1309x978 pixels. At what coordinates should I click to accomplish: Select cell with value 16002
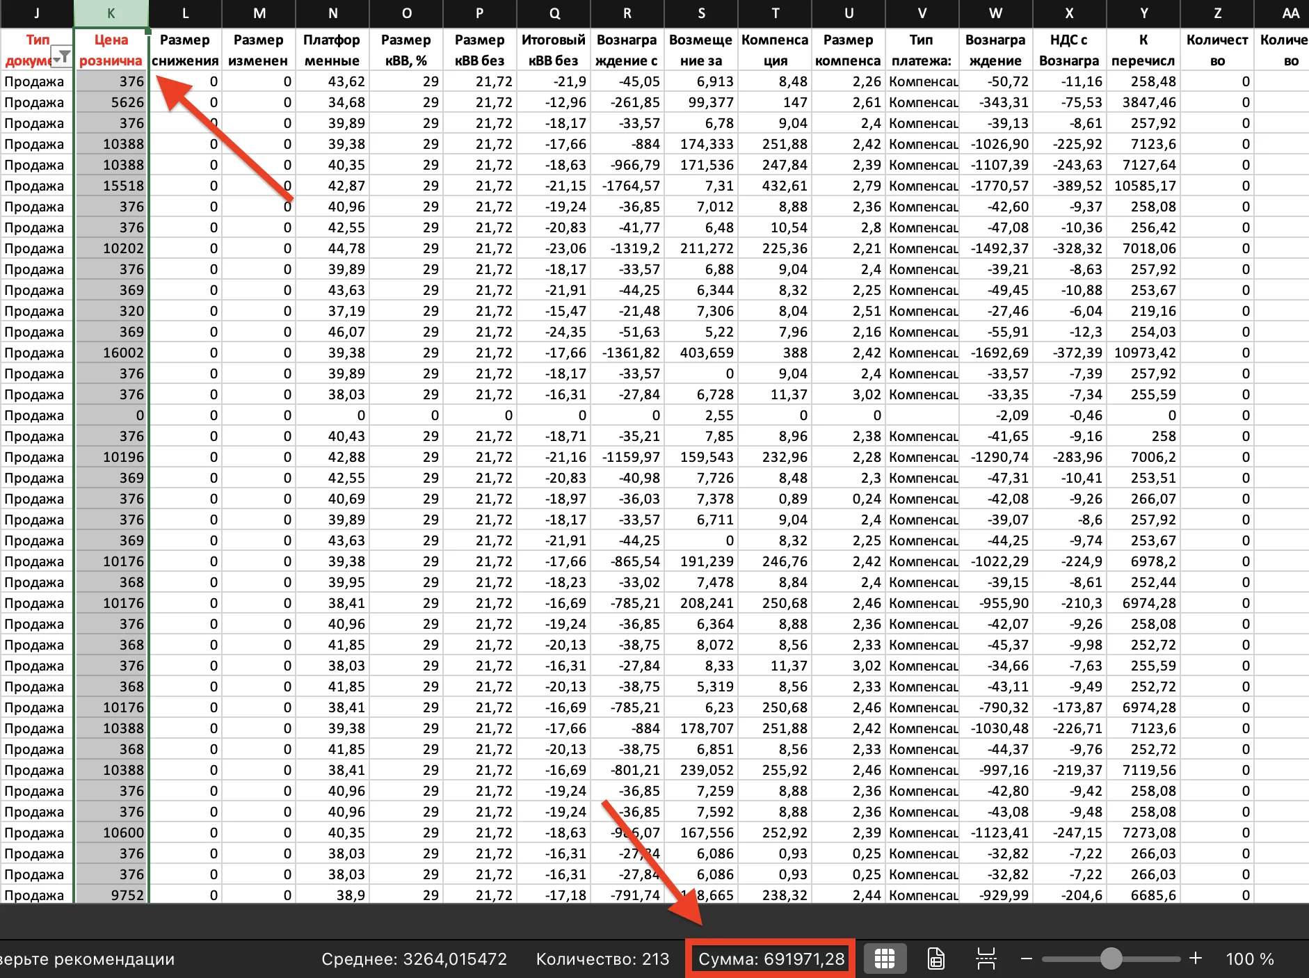point(111,353)
